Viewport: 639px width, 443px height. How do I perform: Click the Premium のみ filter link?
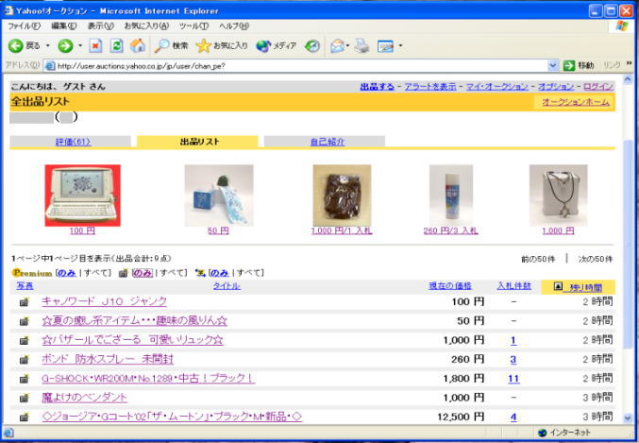click(67, 273)
